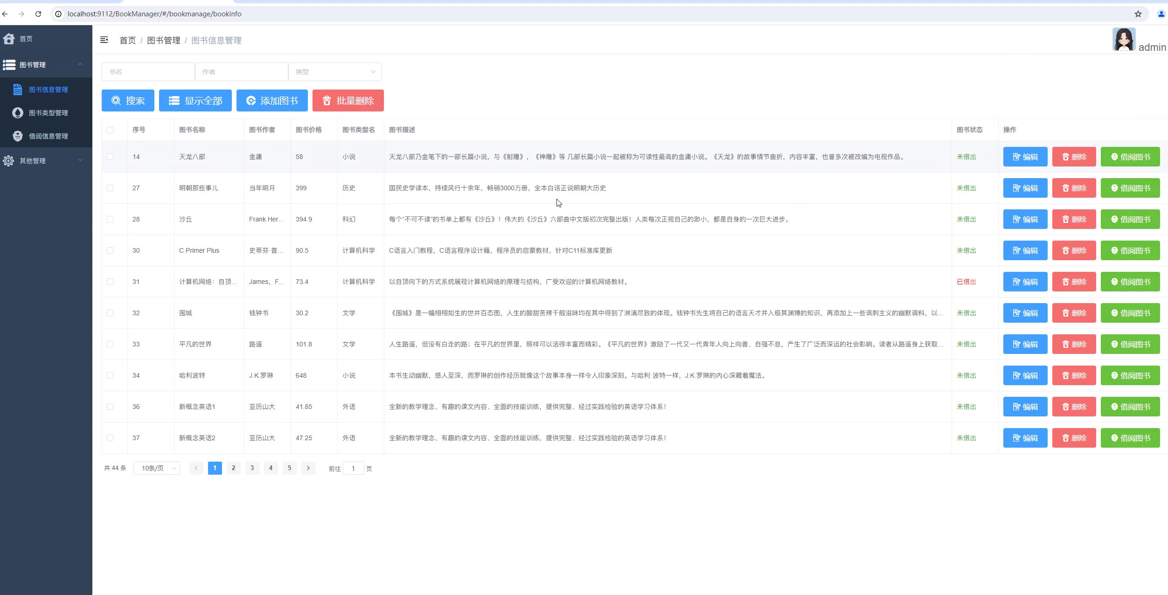Viewport: 1168px width, 595px height.
Task: Go to pagination page 3
Action: (252, 468)
